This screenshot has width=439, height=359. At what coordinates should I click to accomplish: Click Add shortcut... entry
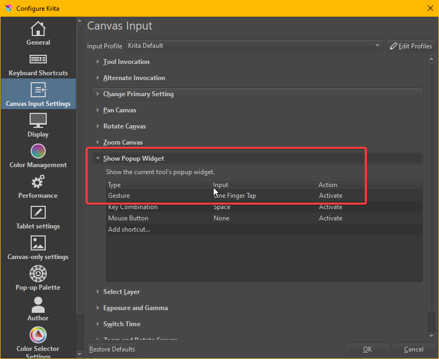pyautogui.click(x=129, y=229)
